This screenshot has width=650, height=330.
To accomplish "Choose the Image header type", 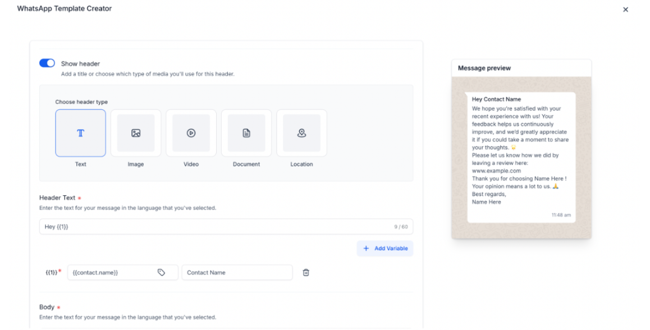I will pos(136,133).
